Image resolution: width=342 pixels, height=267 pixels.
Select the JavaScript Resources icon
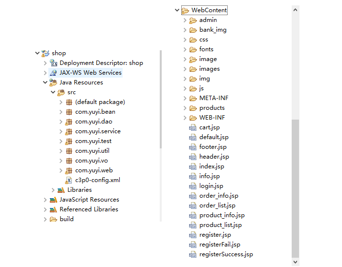(x=53, y=200)
